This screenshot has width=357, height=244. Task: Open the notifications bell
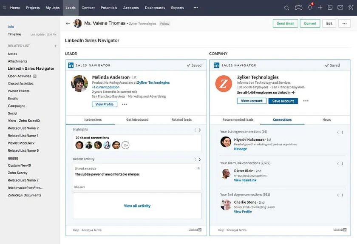[x=310, y=7]
